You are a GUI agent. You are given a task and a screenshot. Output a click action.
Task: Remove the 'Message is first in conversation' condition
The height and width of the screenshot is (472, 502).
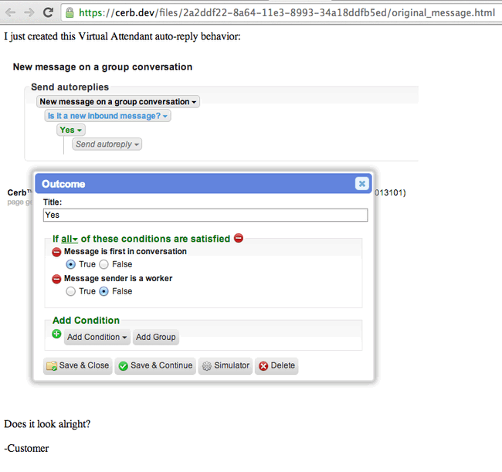[56, 252]
